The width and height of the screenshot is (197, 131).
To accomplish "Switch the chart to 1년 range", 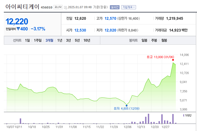I will point(60,40).
